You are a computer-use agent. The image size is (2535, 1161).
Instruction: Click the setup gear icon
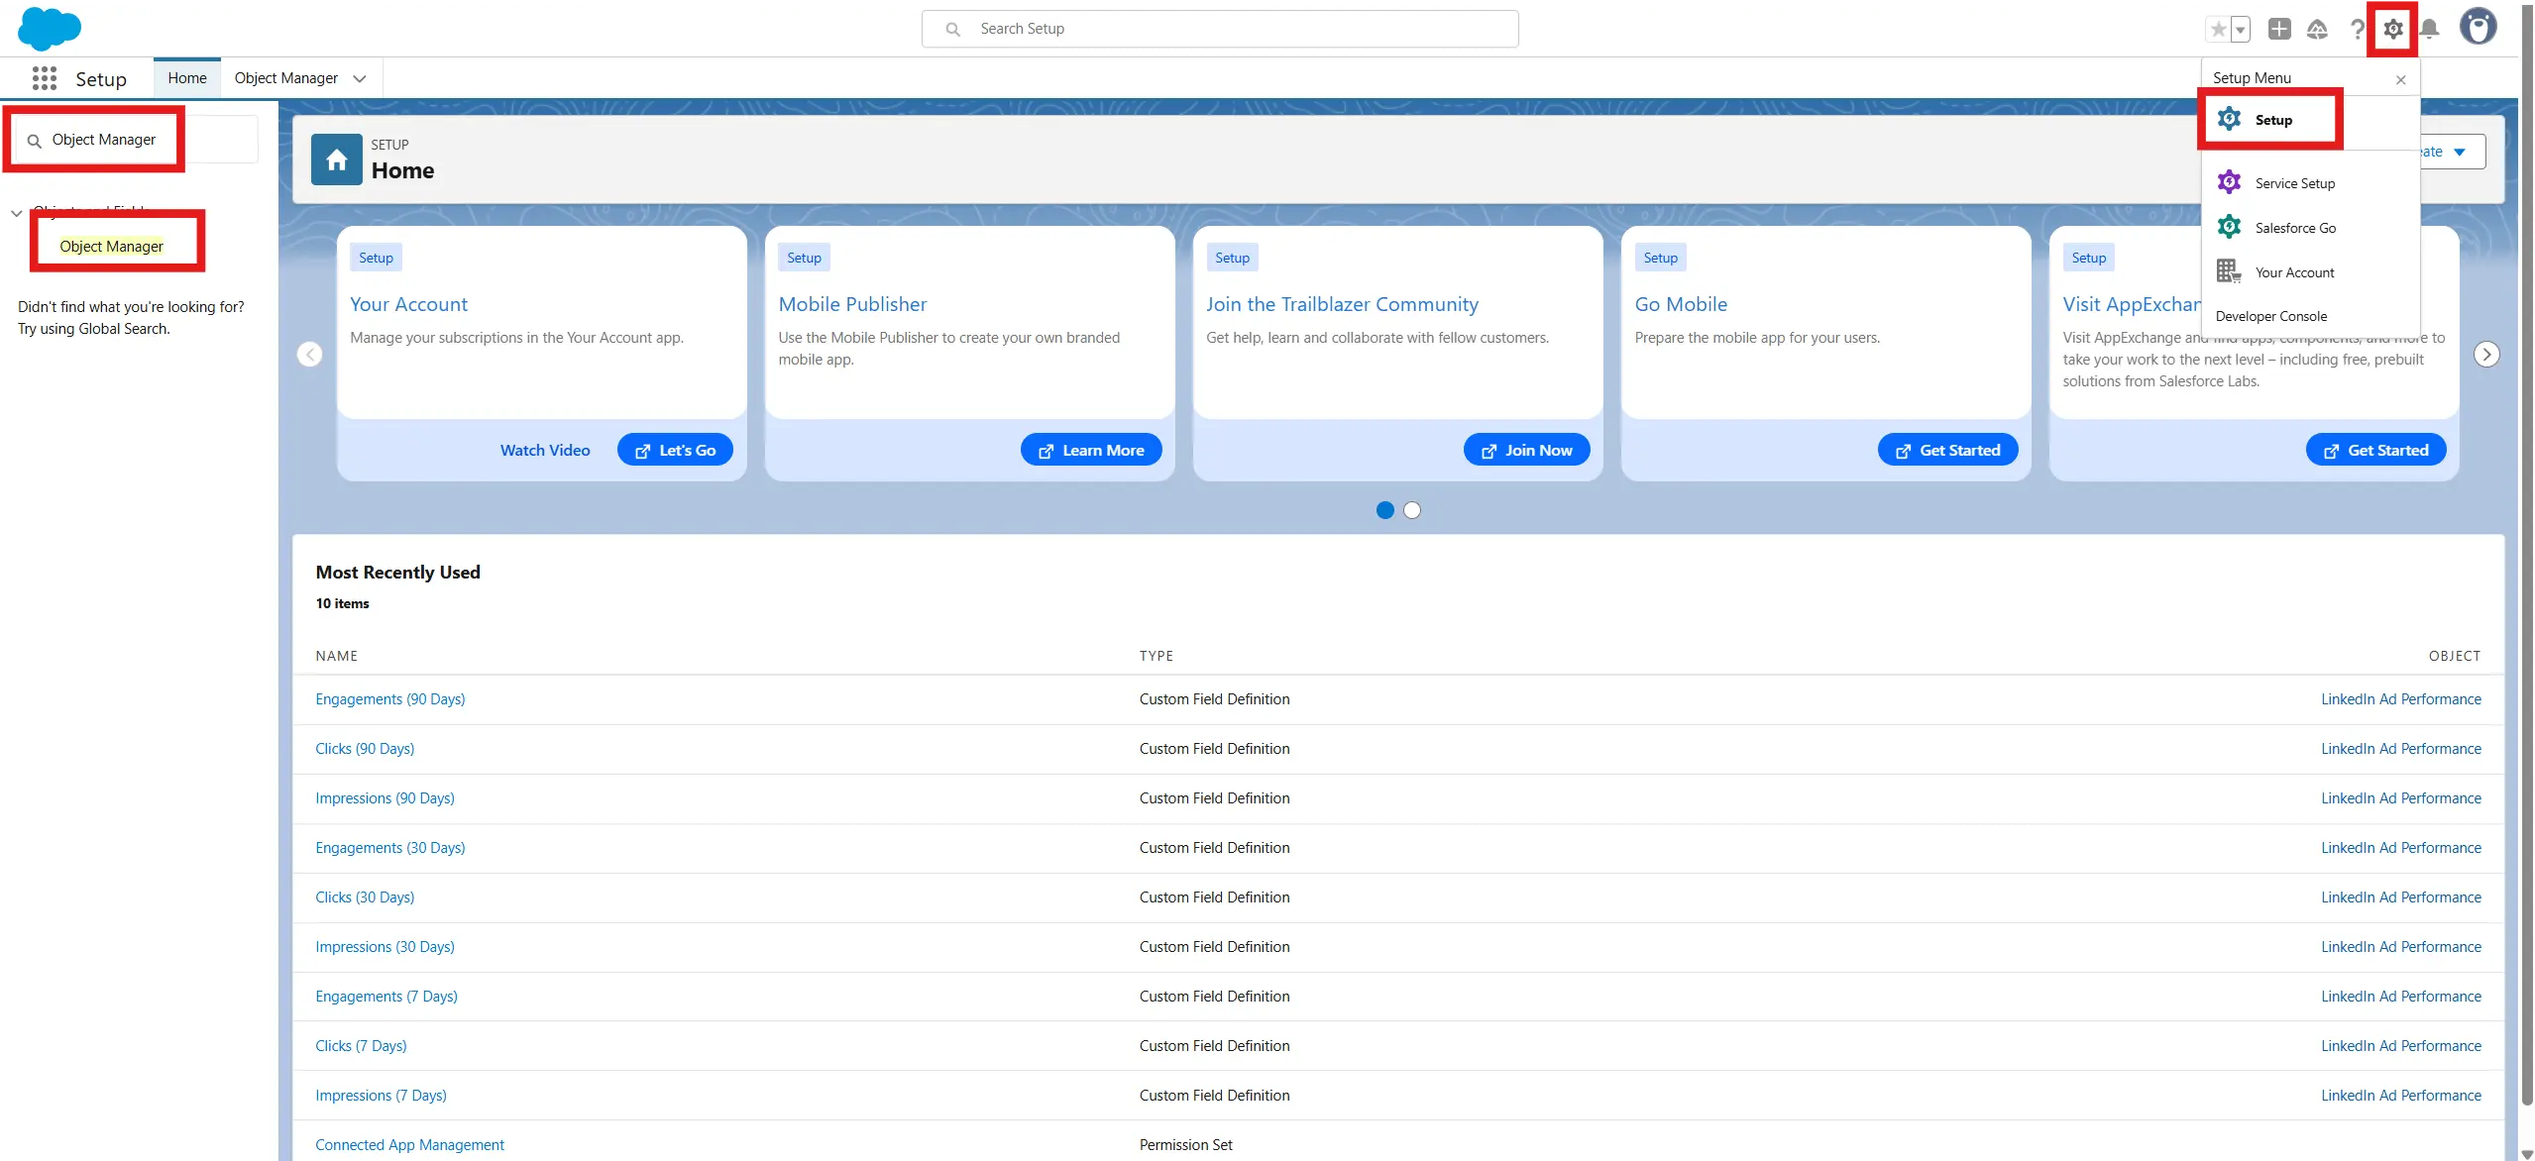(2392, 29)
